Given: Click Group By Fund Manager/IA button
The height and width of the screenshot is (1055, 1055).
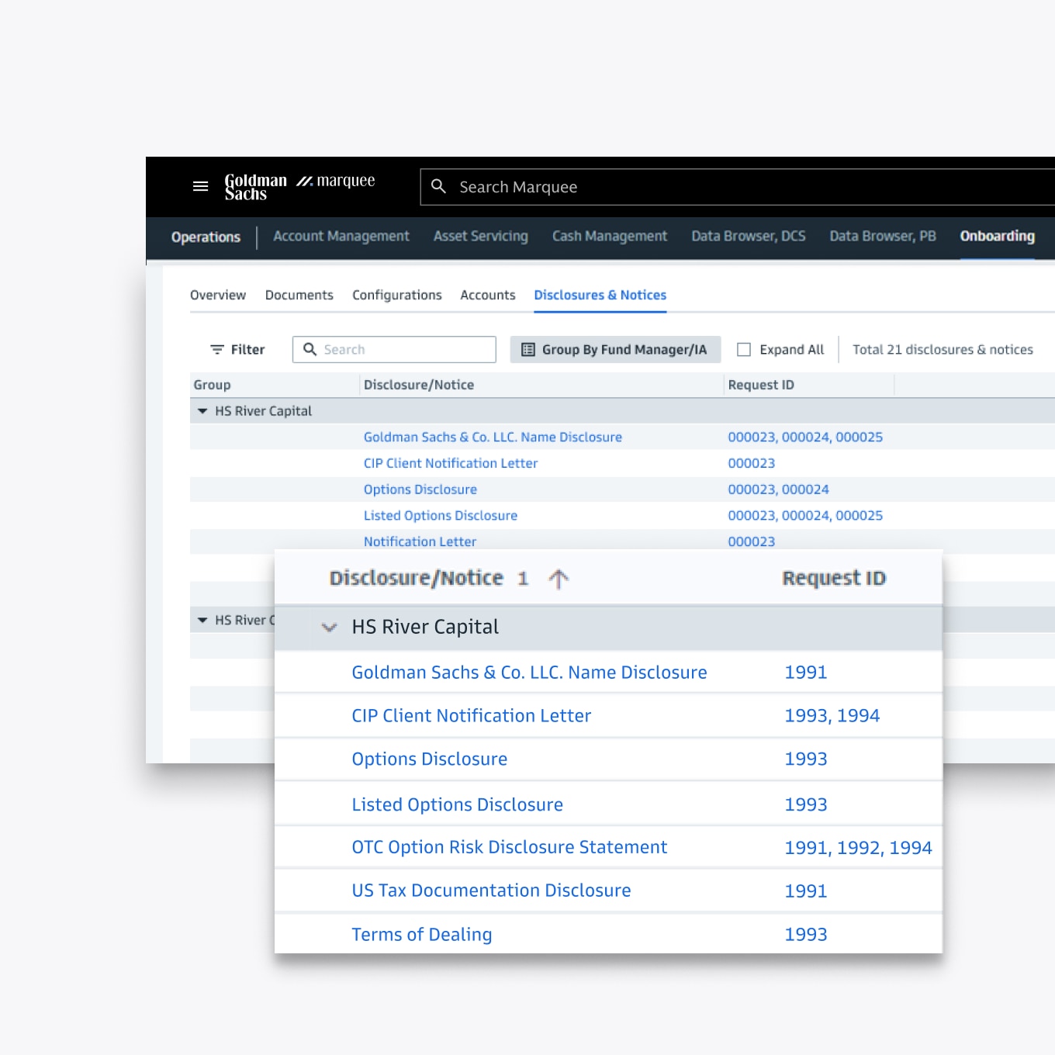Looking at the screenshot, I should click(x=615, y=350).
